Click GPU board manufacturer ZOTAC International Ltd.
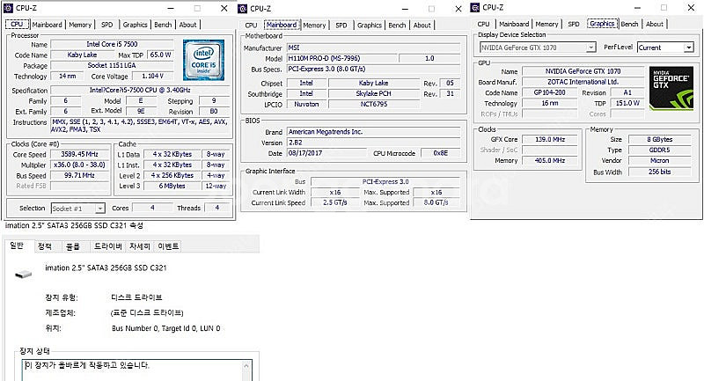 pyautogui.click(x=583, y=82)
